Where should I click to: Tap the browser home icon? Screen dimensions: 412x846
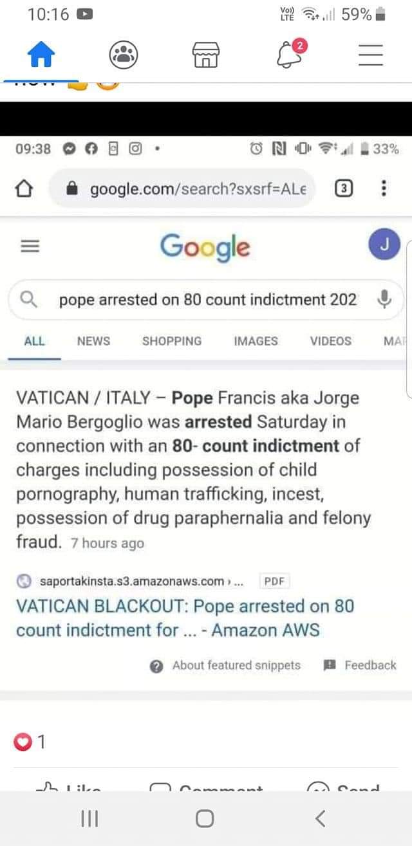24,189
